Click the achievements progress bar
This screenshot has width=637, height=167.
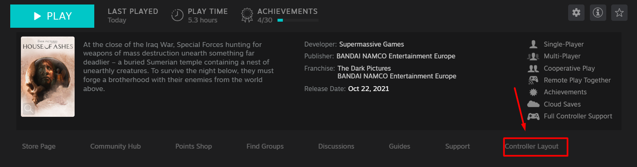click(x=298, y=20)
